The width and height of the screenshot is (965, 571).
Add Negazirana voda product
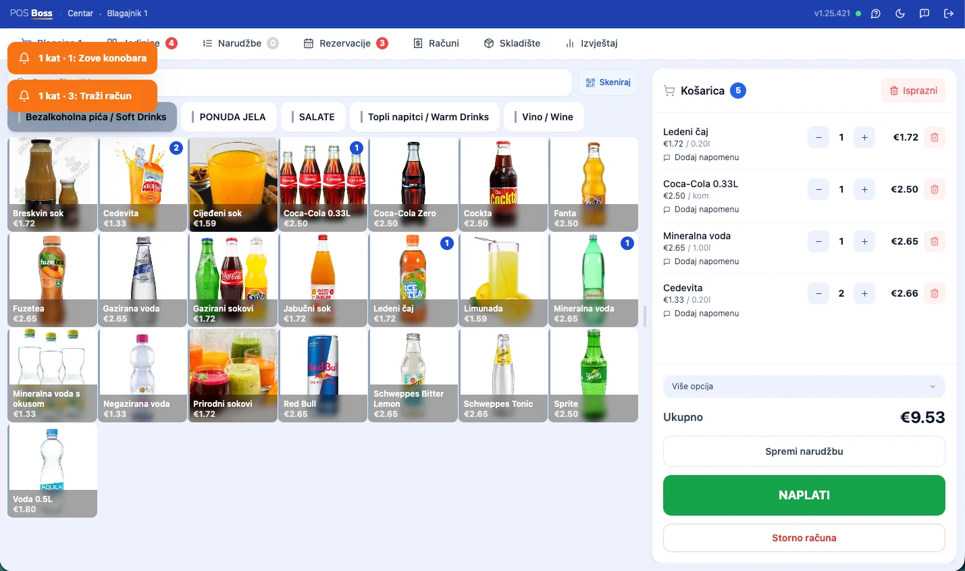tap(142, 375)
